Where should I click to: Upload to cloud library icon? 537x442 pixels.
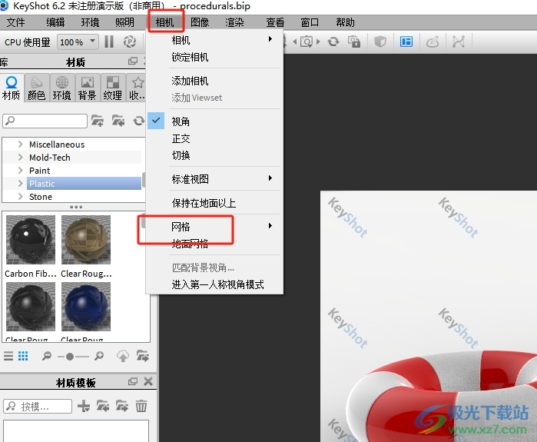(x=123, y=357)
